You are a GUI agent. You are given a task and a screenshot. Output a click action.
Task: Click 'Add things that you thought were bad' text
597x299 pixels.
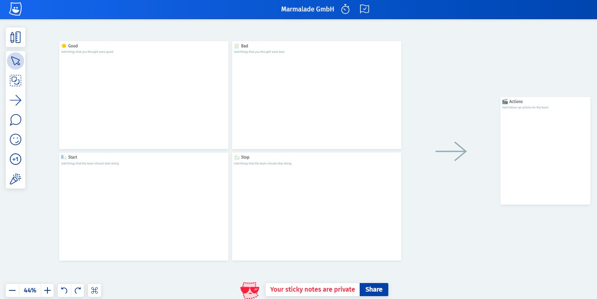(x=259, y=52)
